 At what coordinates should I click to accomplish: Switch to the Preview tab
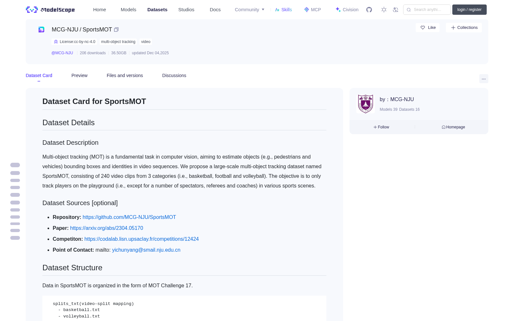point(79,75)
